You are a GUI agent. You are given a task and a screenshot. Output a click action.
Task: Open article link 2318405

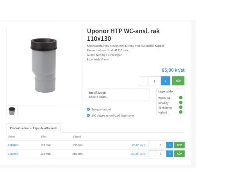[13, 145]
